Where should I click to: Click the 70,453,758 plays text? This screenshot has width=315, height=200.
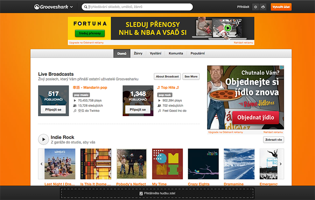(90, 100)
